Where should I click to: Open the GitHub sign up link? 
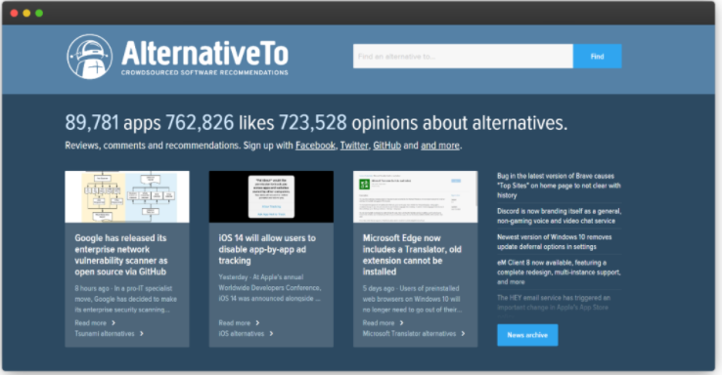(x=386, y=146)
